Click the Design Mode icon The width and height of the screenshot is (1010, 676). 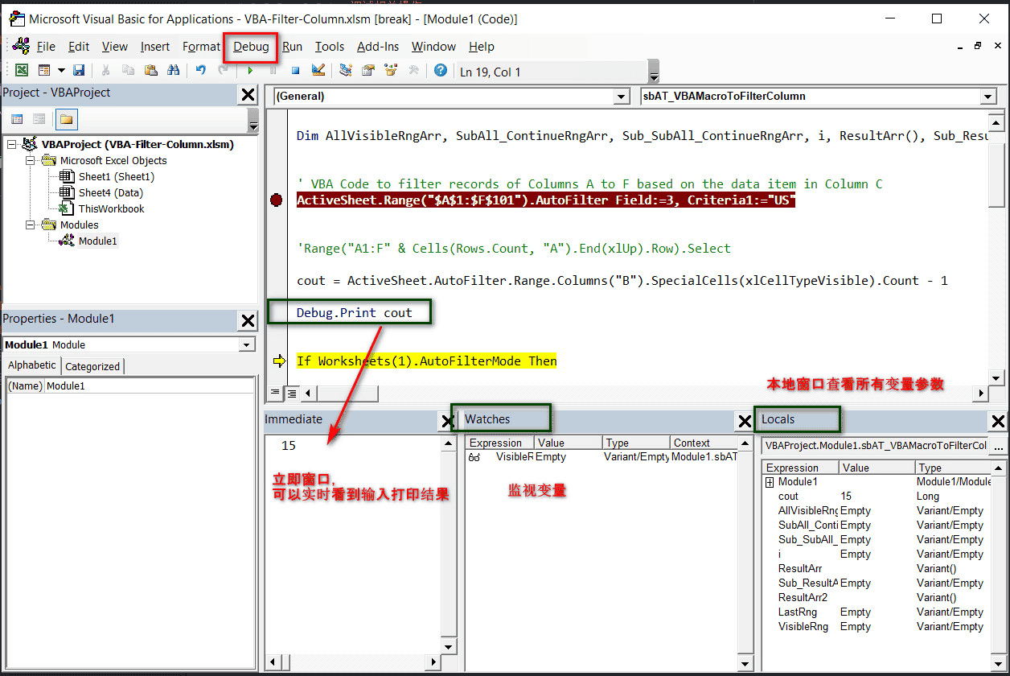[318, 71]
